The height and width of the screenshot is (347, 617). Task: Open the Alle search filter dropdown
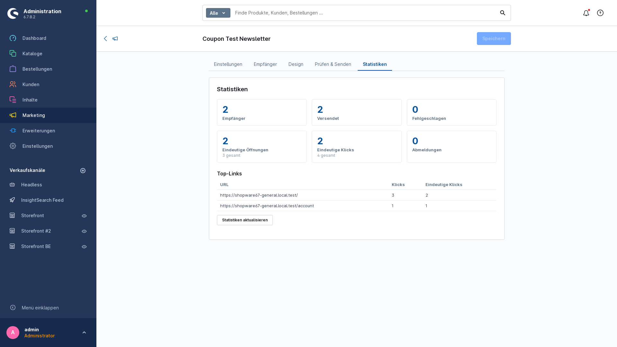218,13
